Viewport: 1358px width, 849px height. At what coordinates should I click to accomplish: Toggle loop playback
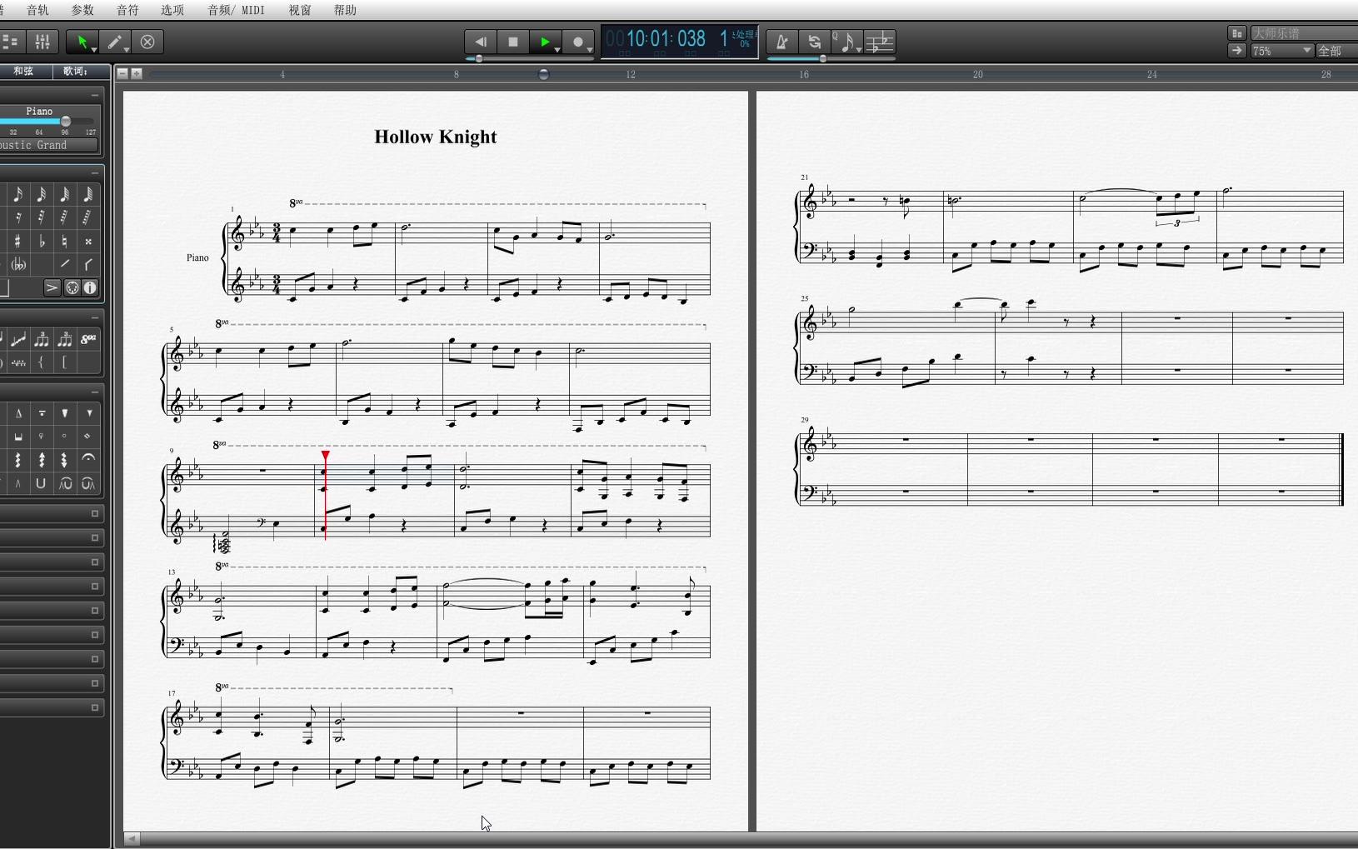pos(814,42)
